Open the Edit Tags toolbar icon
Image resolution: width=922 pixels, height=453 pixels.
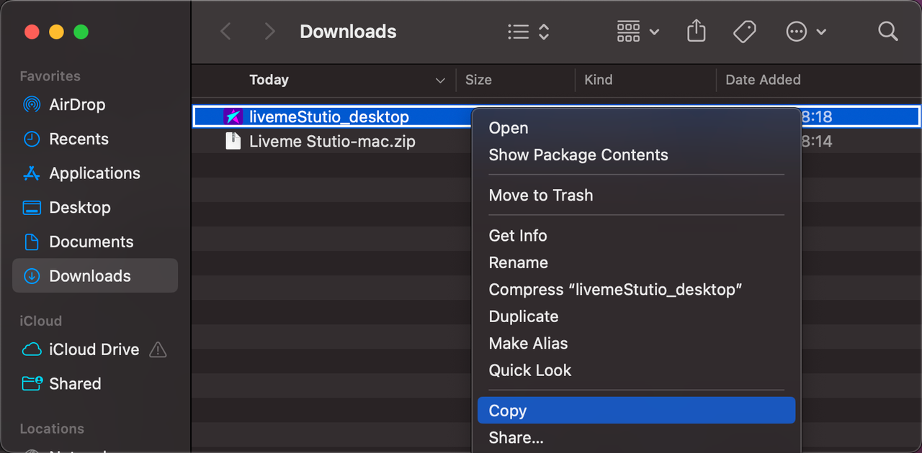(x=744, y=32)
